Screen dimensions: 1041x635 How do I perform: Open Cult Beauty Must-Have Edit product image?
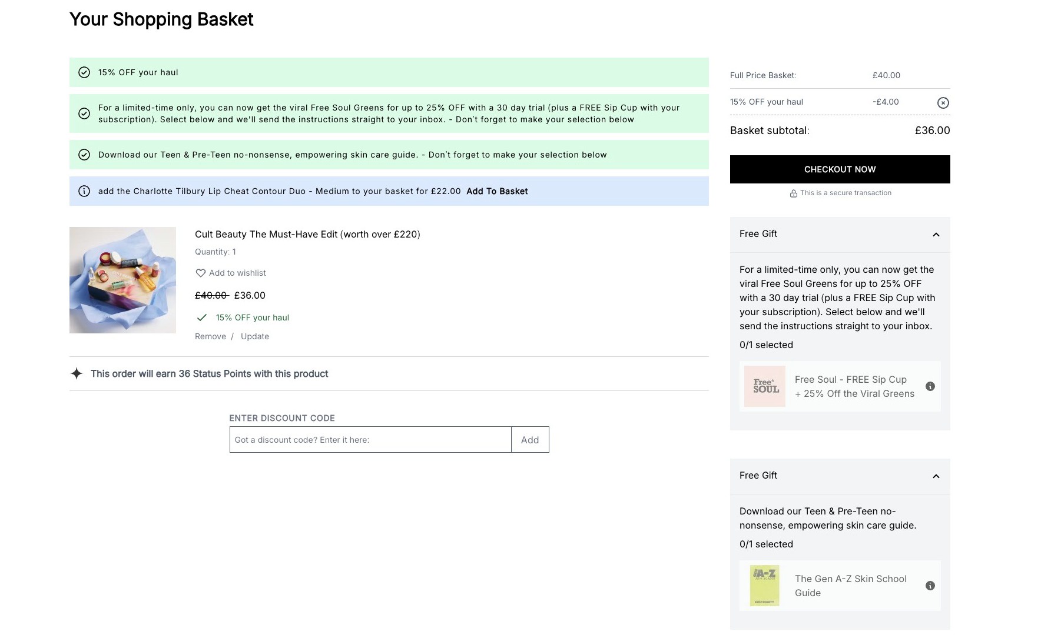pyautogui.click(x=122, y=280)
